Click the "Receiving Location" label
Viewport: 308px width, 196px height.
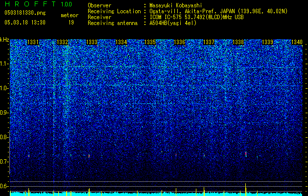click(x=114, y=11)
